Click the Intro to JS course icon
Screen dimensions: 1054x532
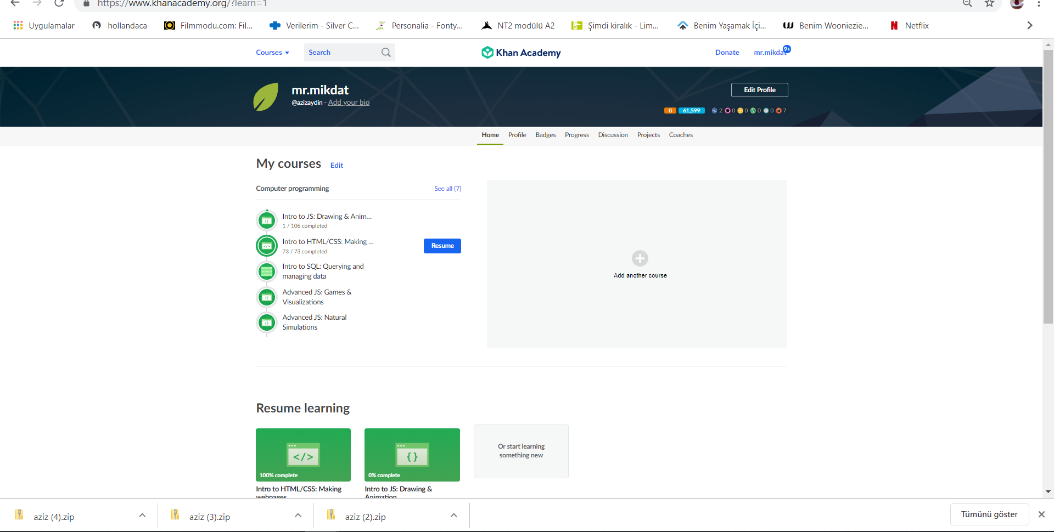(x=267, y=220)
